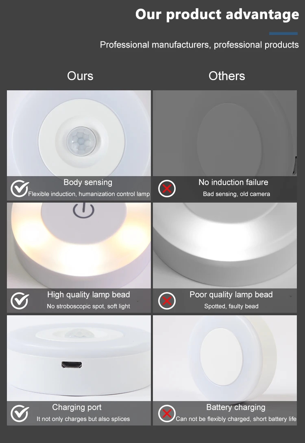The width and height of the screenshot is (305, 443).
Task: Click the High quality lamp bead caption
Action: click(88, 295)
